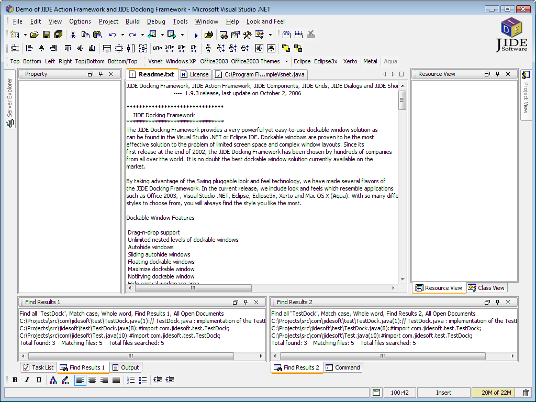This screenshot has width=536, height=402.
Task: Open the File menu
Action: (17, 21)
